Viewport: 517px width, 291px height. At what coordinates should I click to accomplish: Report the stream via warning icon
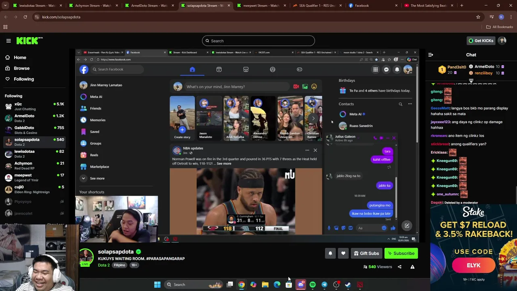coord(412,267)
